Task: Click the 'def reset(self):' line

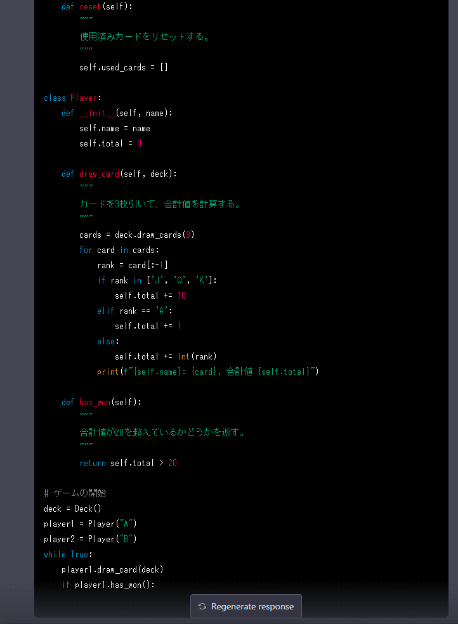Action: pyautogui.click(x=97, y=6)
